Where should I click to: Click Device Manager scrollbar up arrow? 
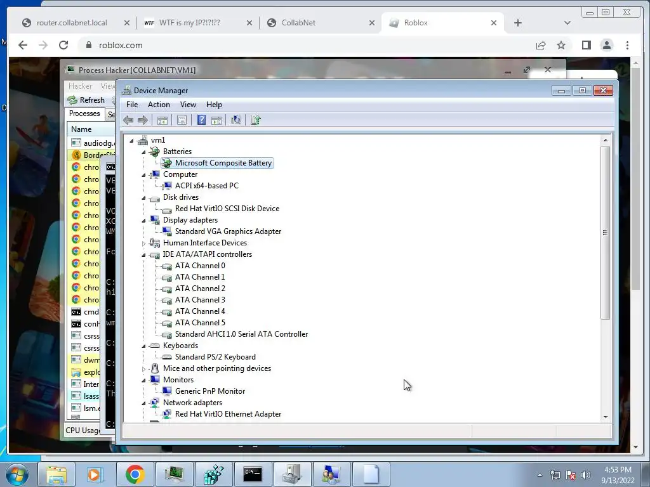(606, 140)
